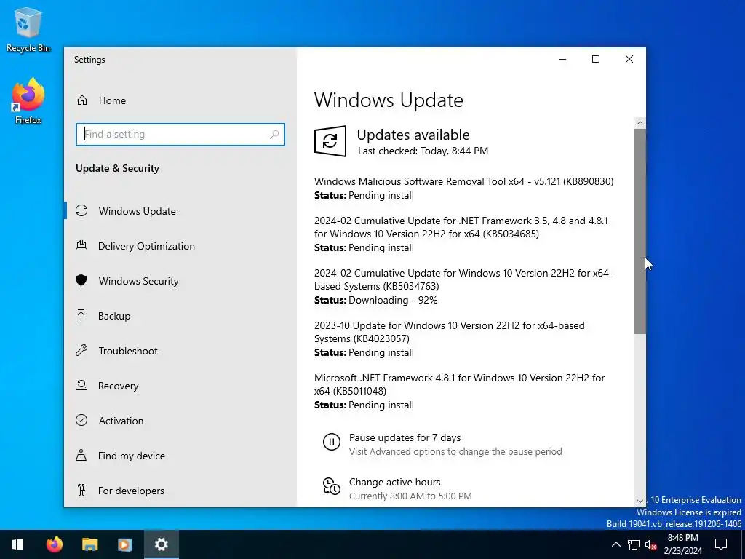Click the KB5034763 Cumulative Update entry
The width and height of the screenshot is (745, 559).
(x=463, y=286)
